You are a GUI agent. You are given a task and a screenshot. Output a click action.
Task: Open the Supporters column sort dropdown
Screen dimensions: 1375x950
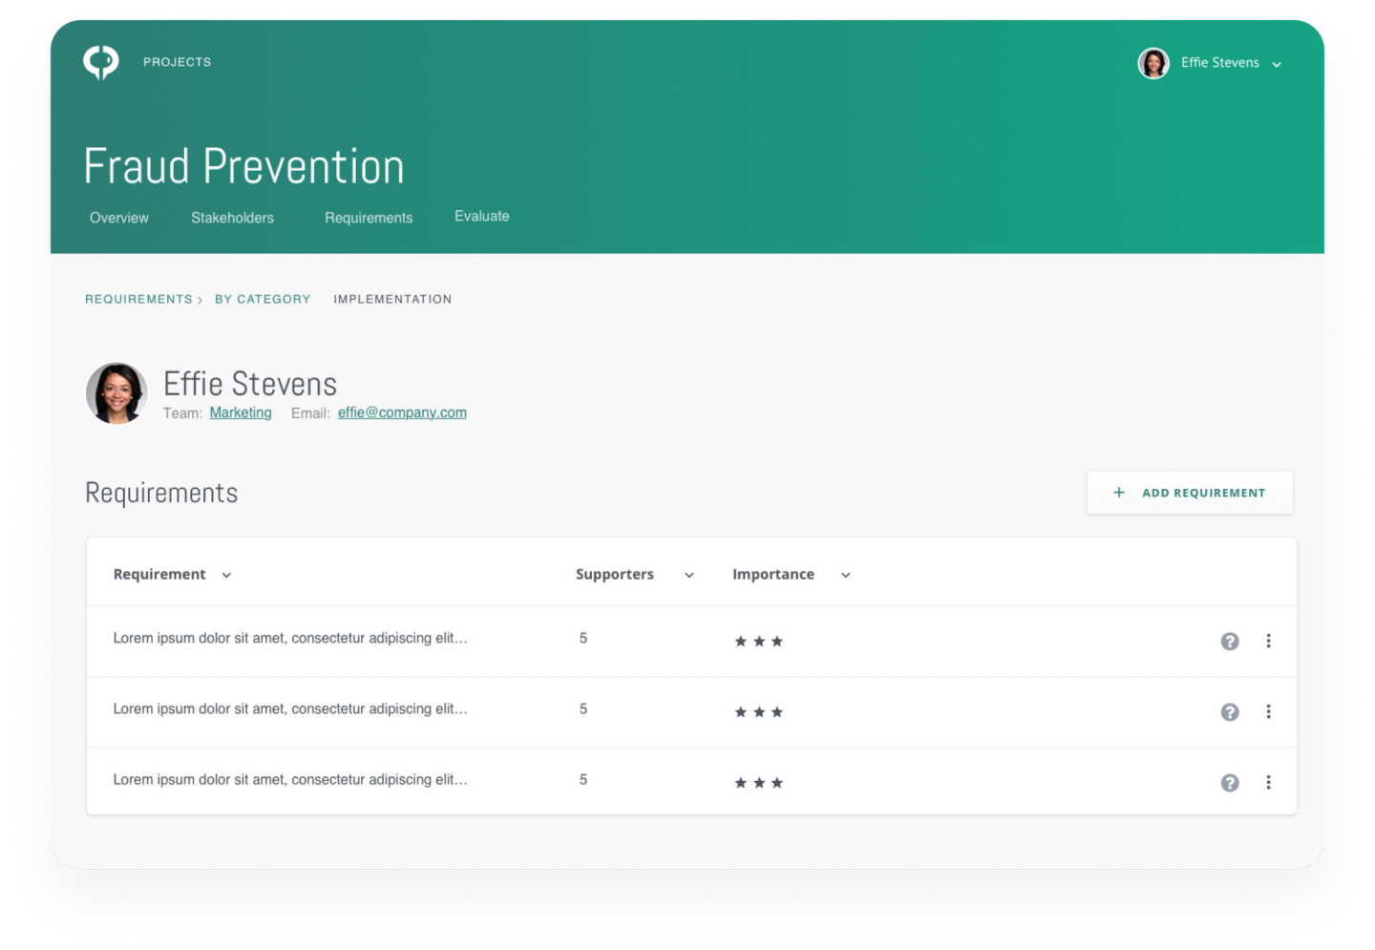pyautogui.click(x=688, y=575)
